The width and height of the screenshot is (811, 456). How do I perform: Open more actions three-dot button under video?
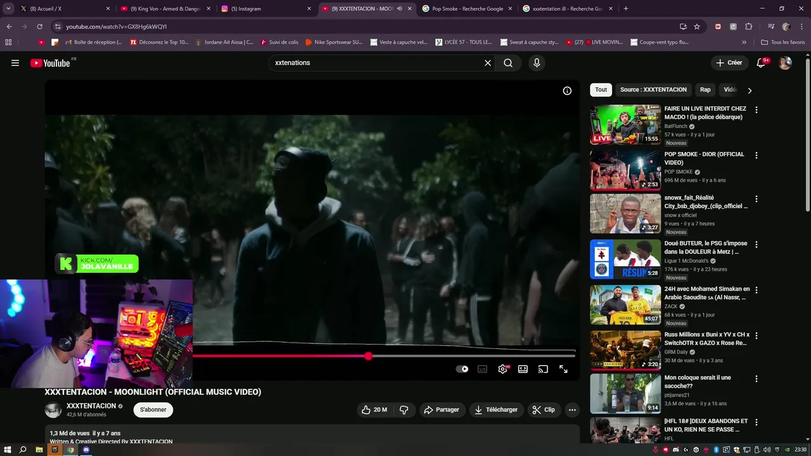tap(572, 410)
